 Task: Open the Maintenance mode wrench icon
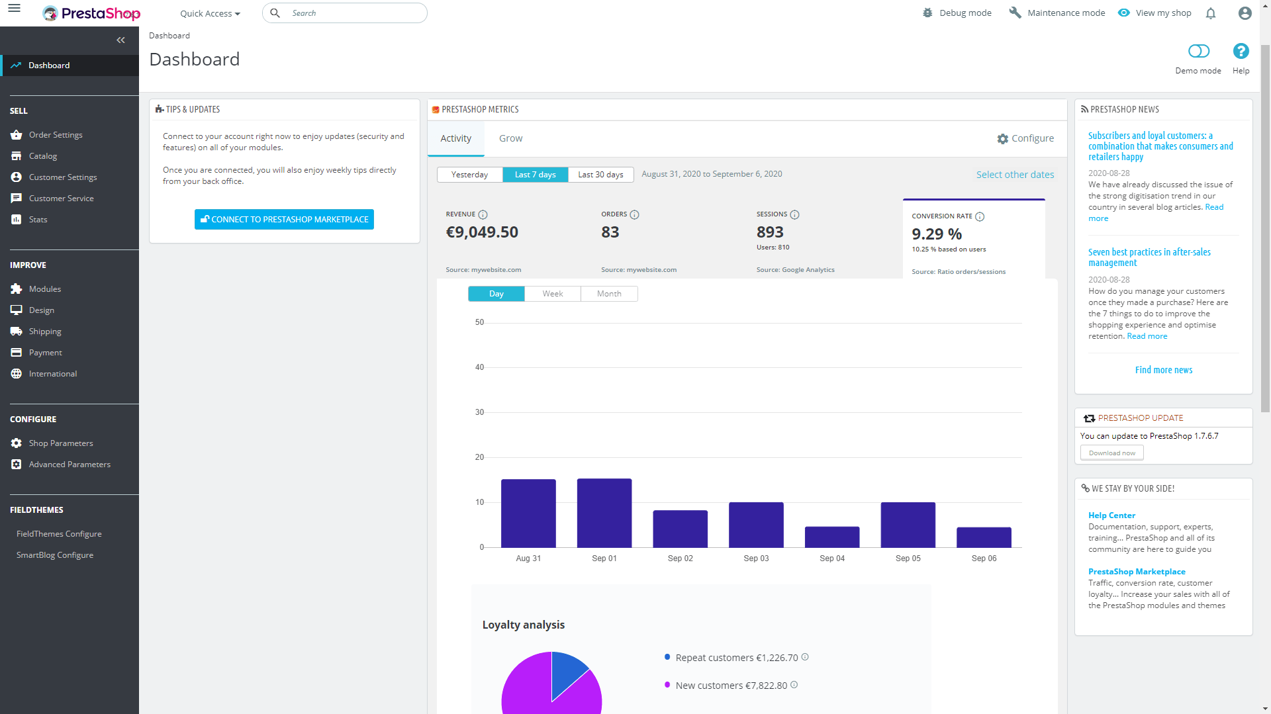pos(1015,12)
